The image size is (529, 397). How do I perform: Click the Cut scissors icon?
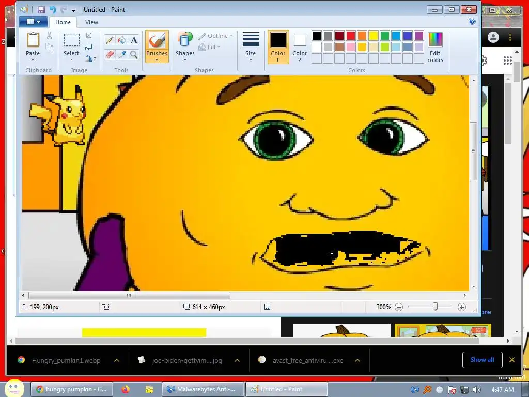tap(49, 36)
